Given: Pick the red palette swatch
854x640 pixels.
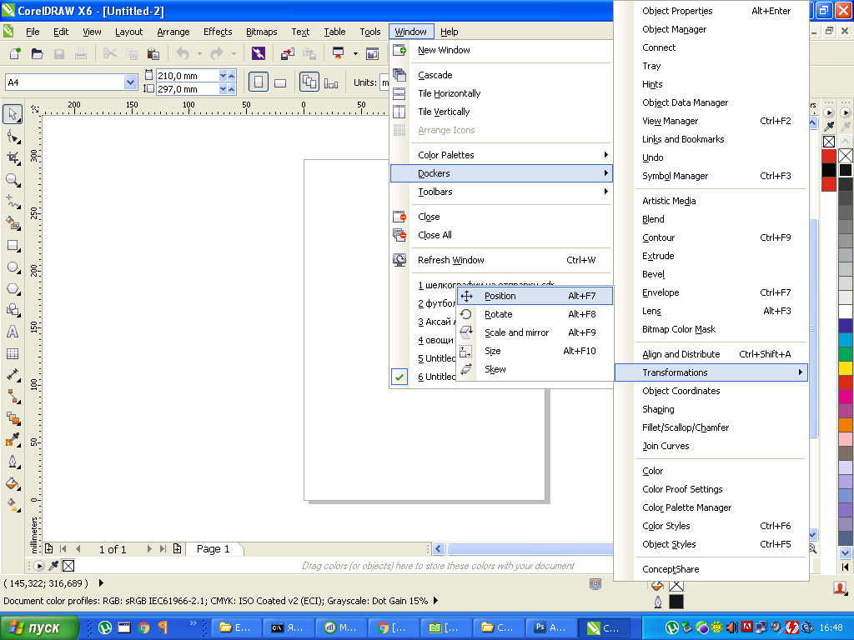Looking at the screenshot, I should (846, 382).
